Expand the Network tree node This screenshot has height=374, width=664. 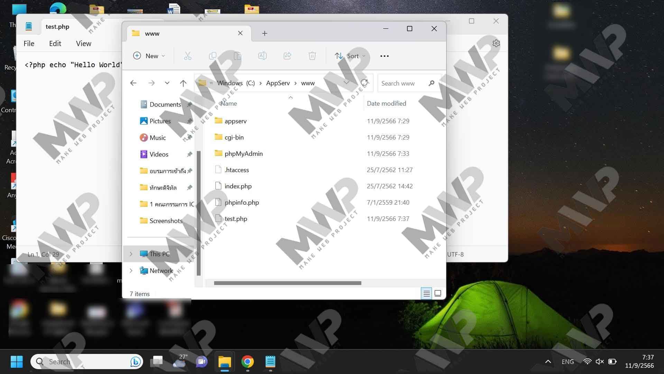click(131, 270)
